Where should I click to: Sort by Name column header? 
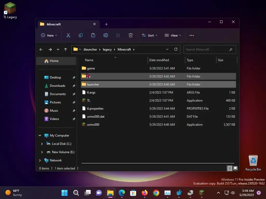tap(114, 60)
